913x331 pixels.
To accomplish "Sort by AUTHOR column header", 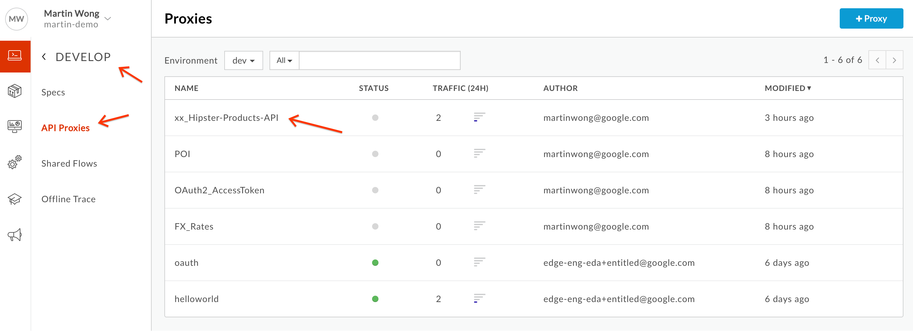I will pos(560,88).
